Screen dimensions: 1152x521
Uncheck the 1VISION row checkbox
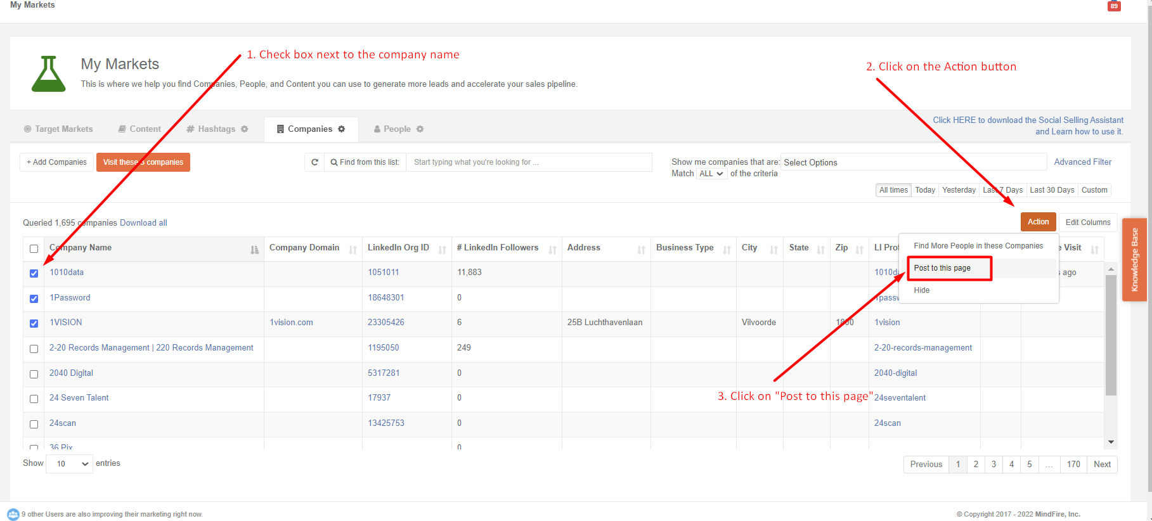pos(34,323)
